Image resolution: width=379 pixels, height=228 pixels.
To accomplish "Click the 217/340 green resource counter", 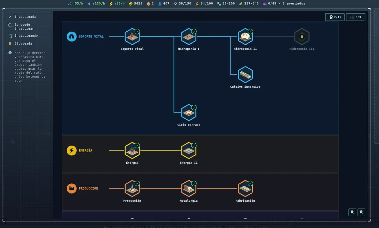I will (249, 4).
